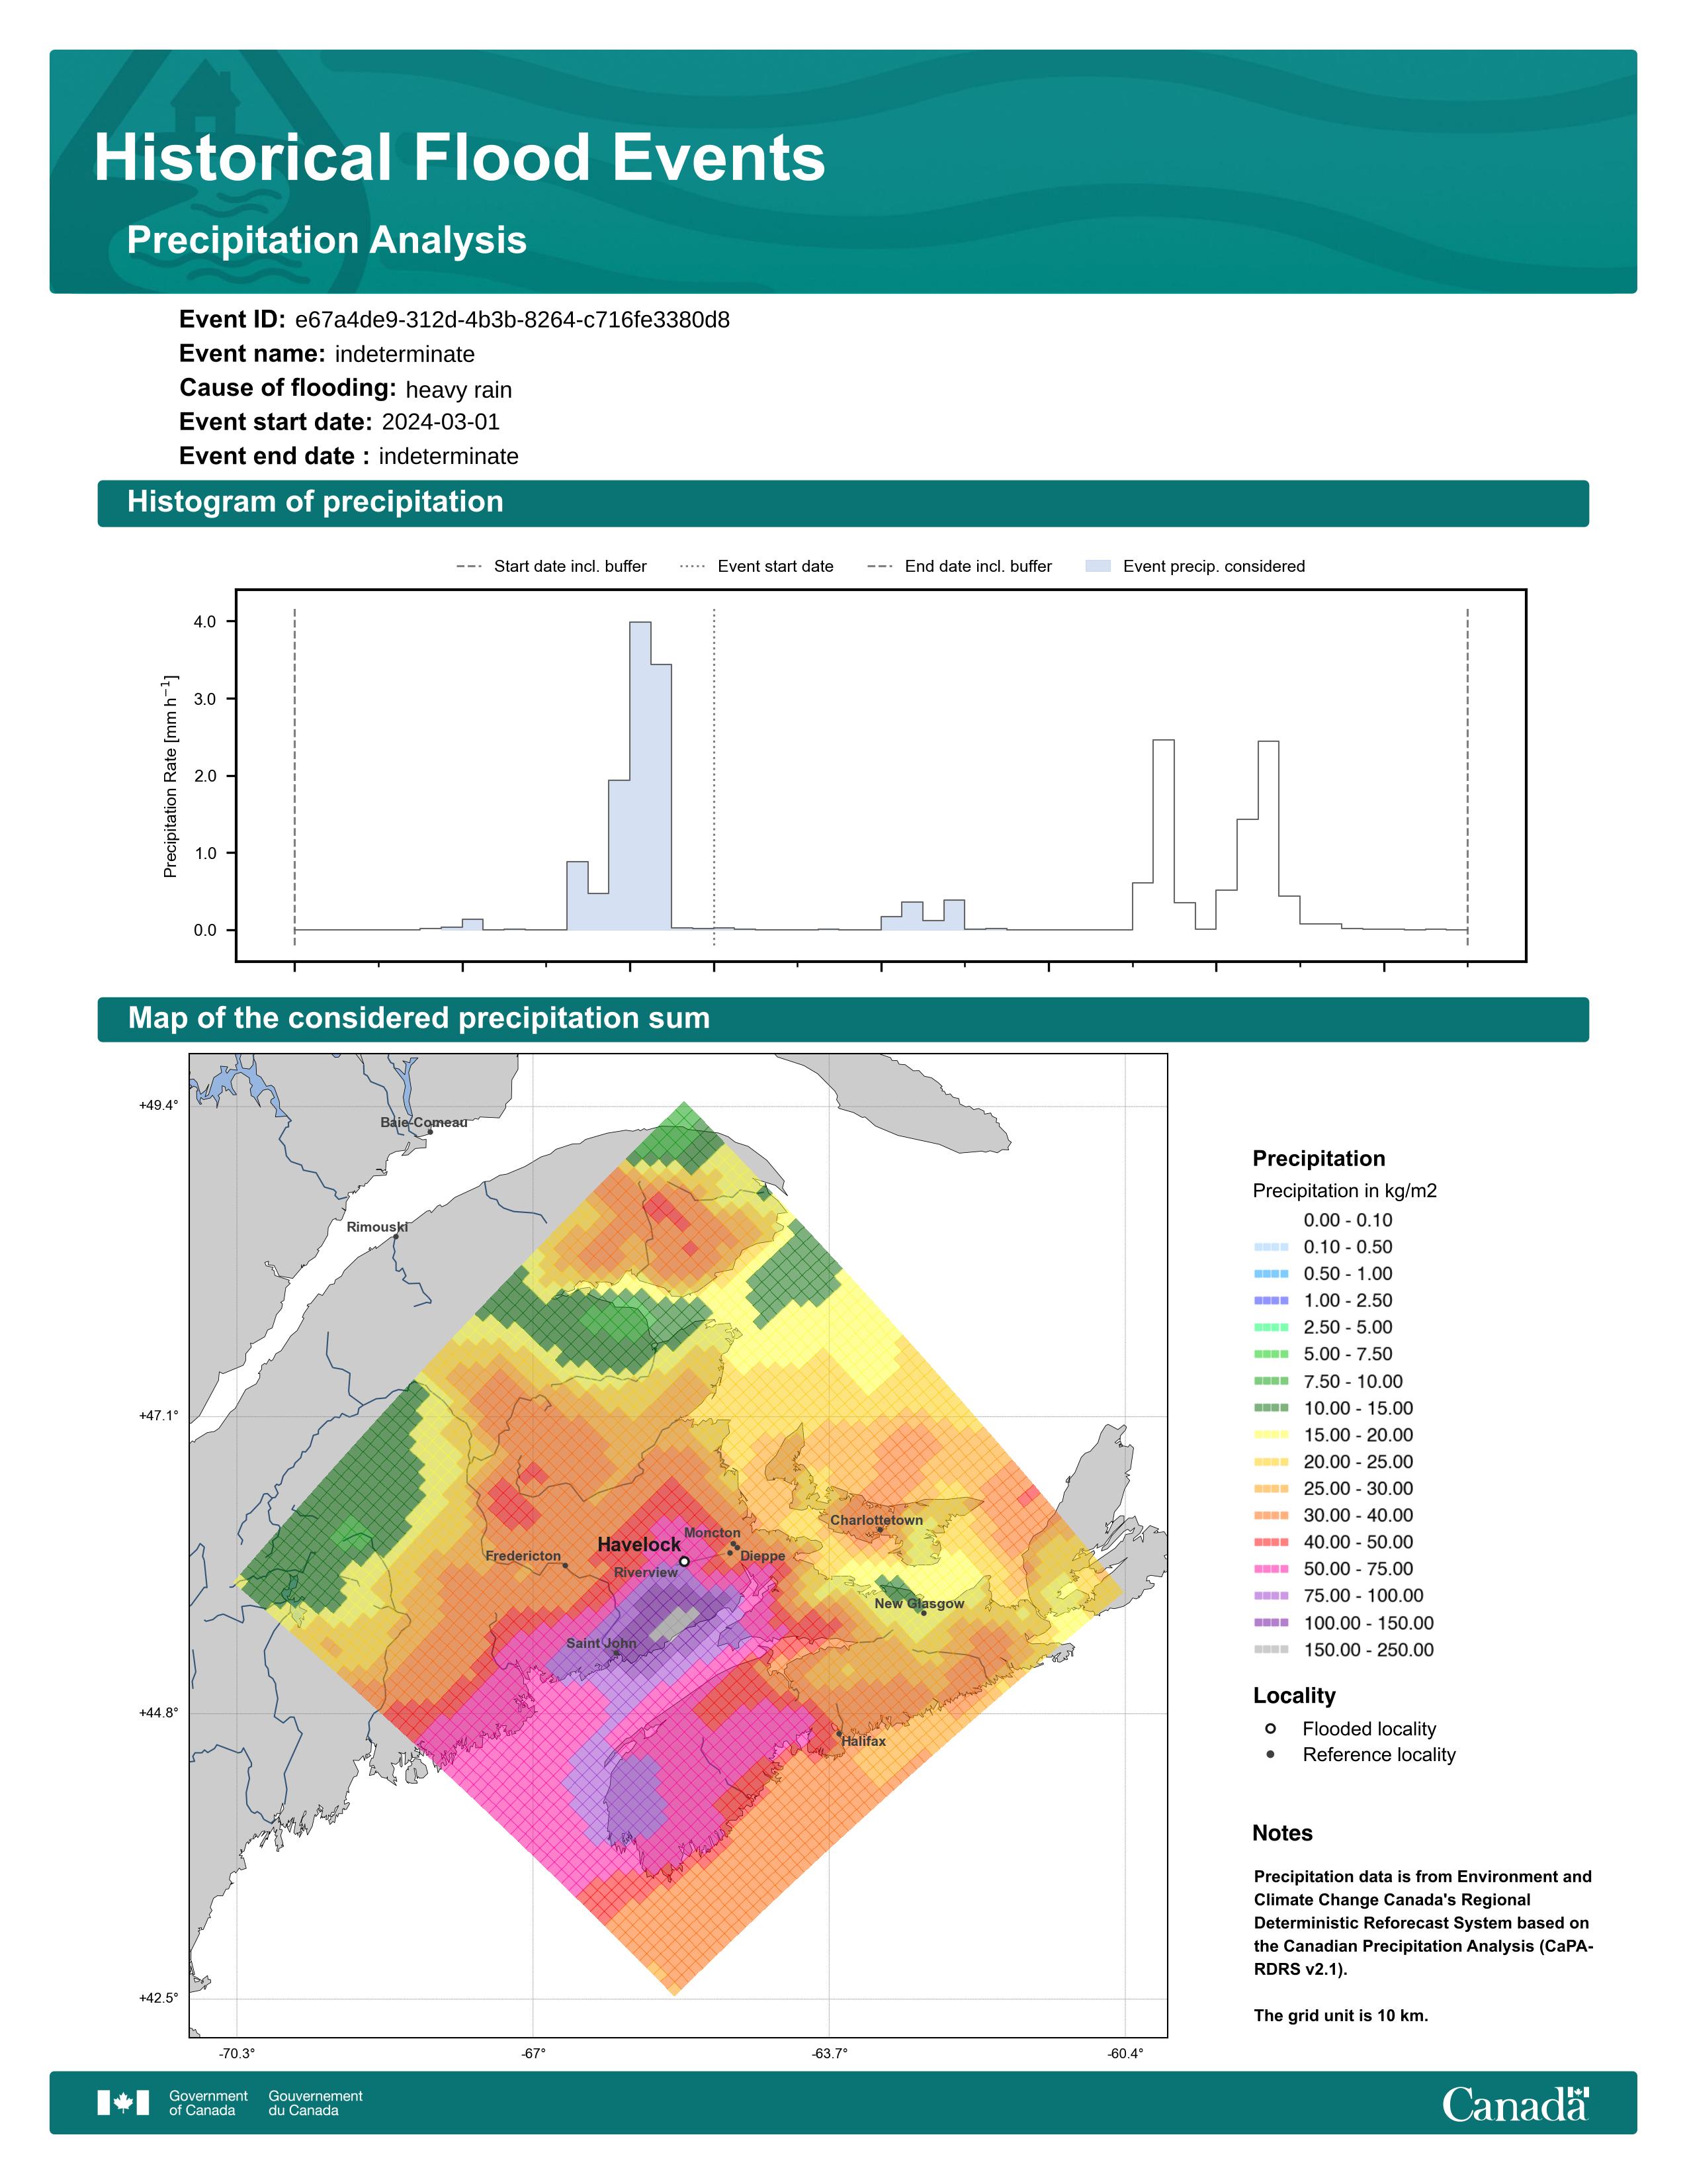This screenshot has width=1687, height=2184.
Task: Click 'End date incl. buffer' legend entry
Action: coord(959,566)
